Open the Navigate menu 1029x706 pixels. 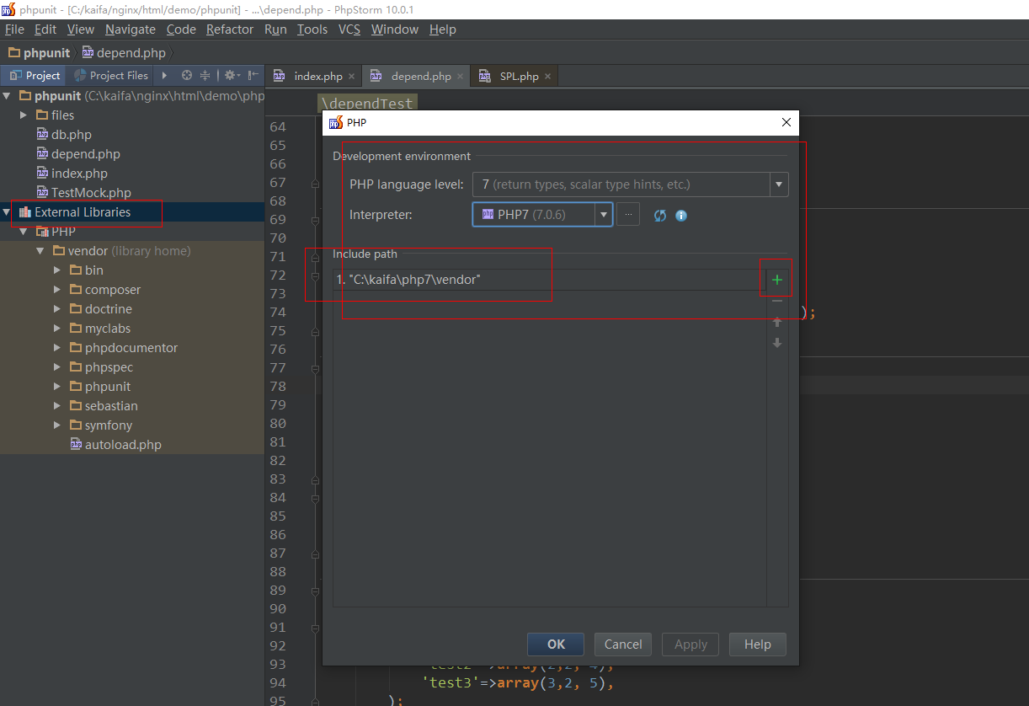point(131,29)
